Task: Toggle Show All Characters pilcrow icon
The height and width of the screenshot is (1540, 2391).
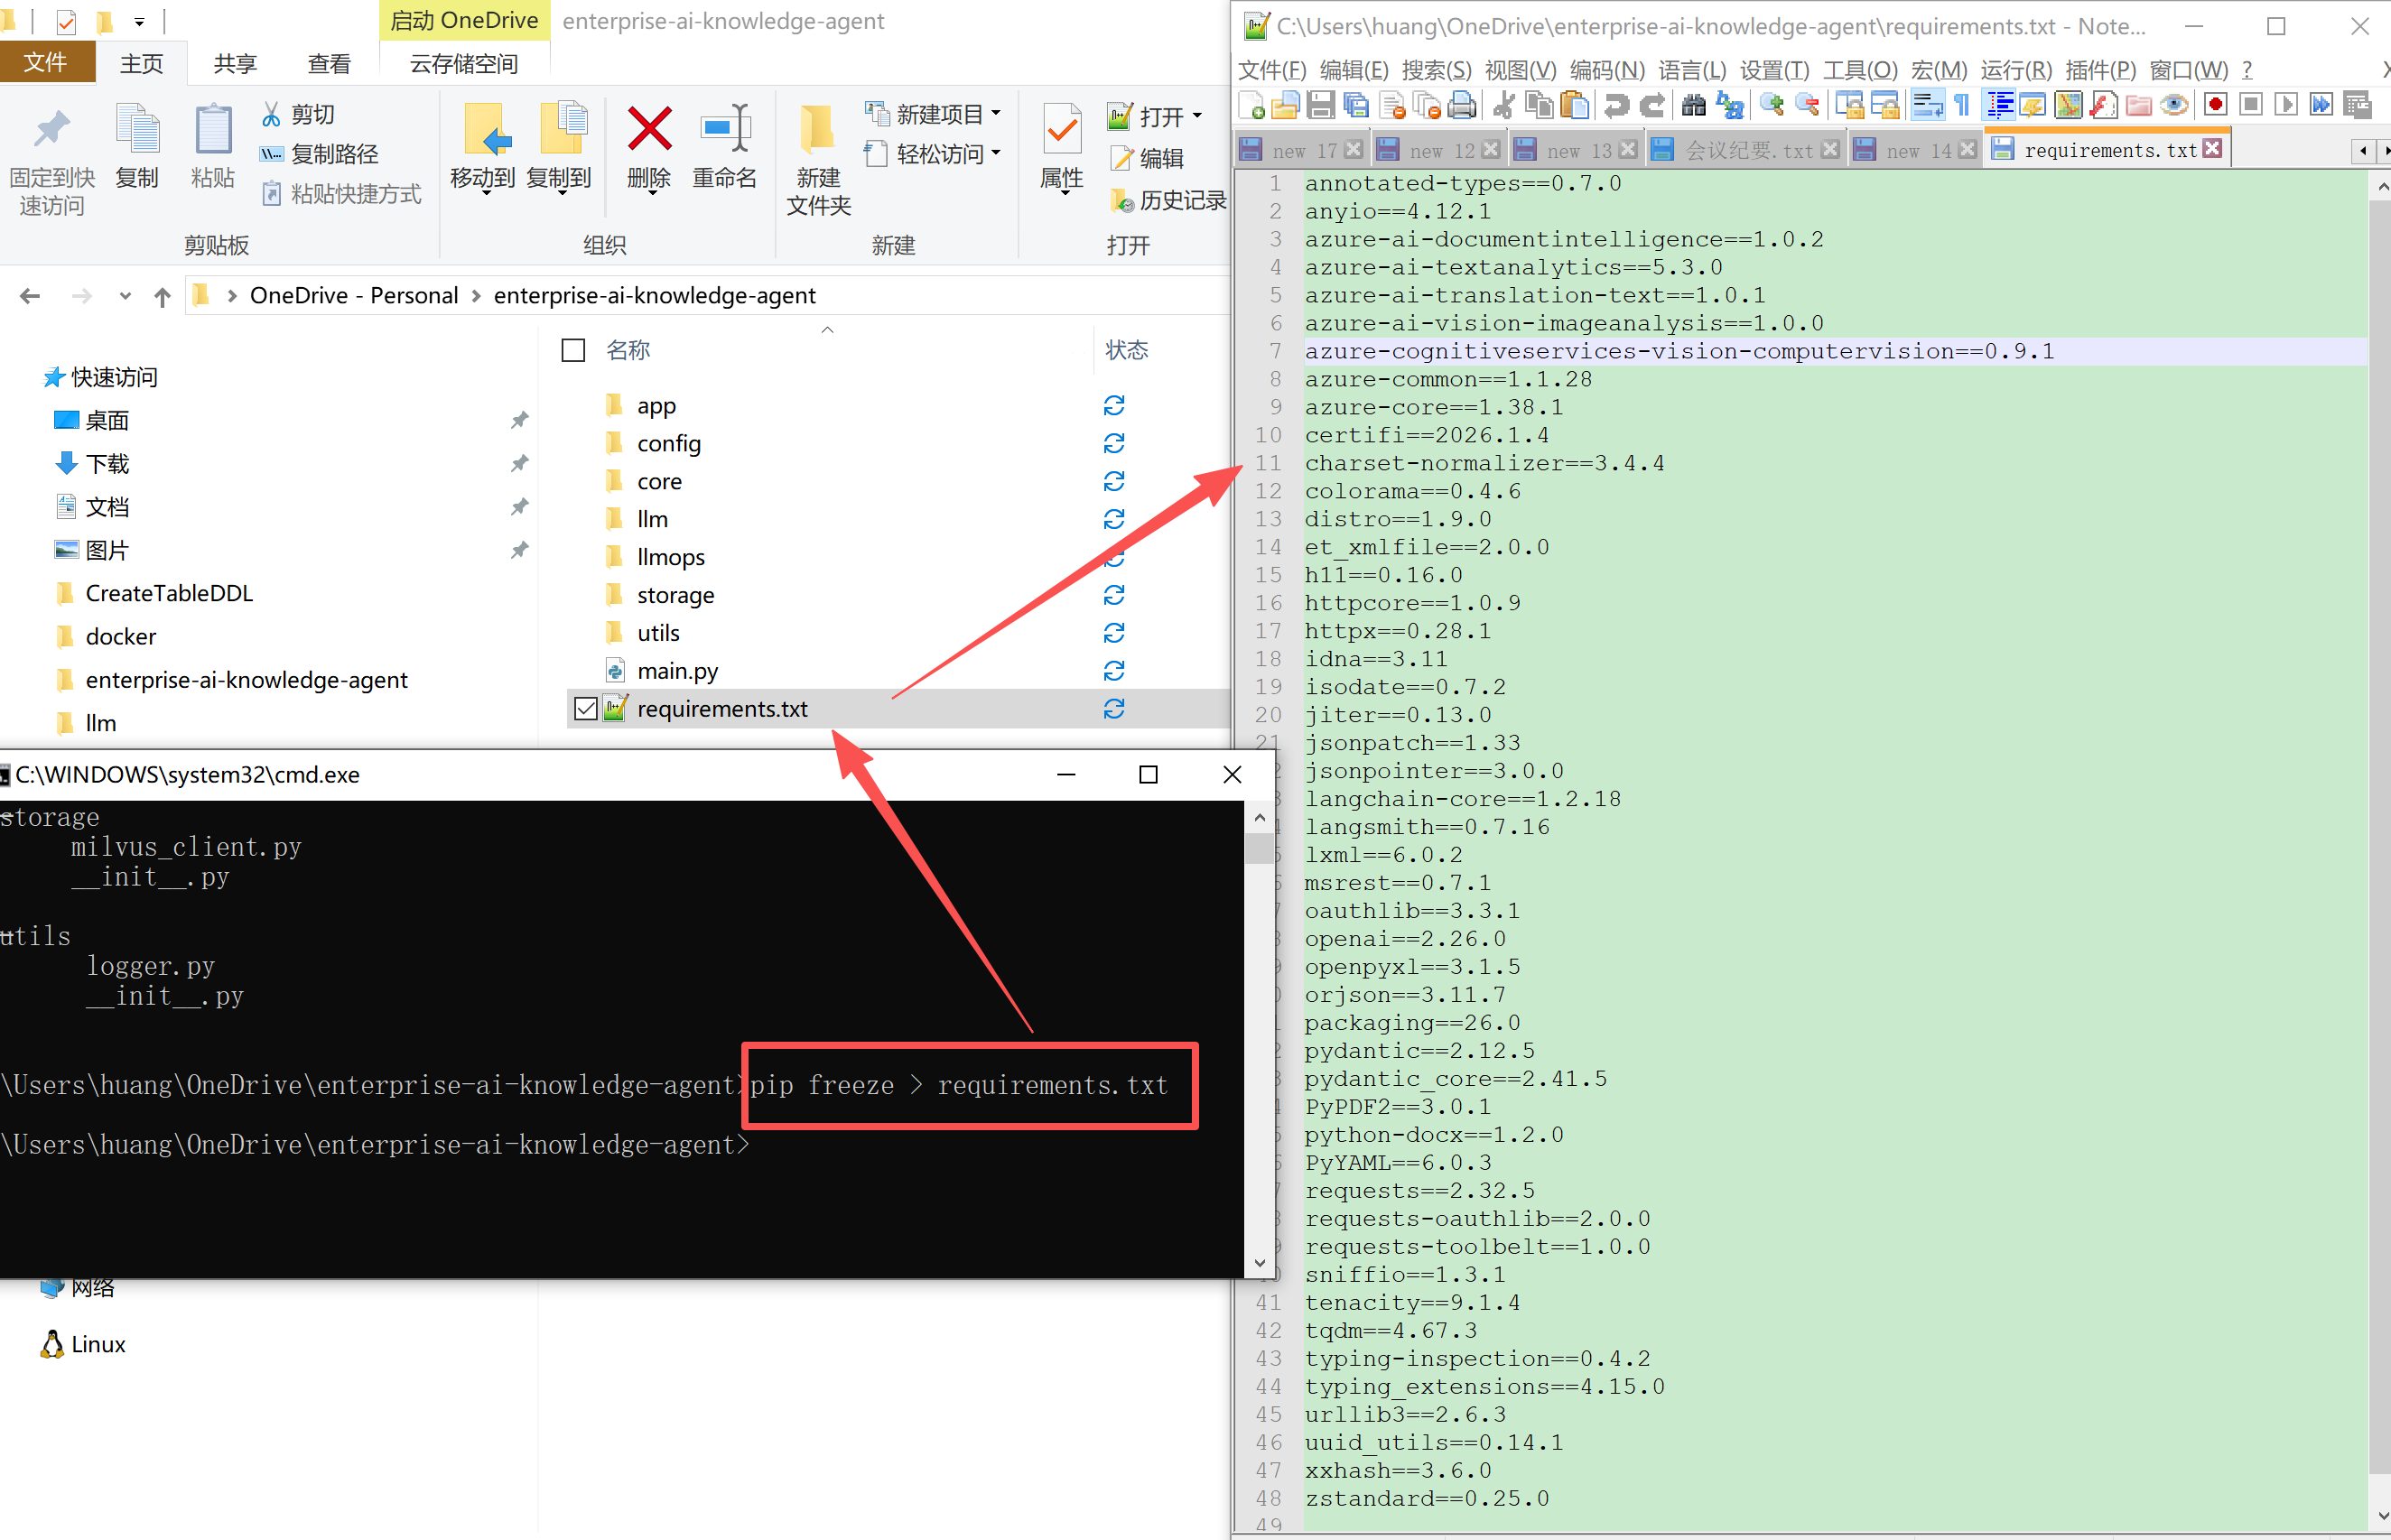Action: (1962, 105)
